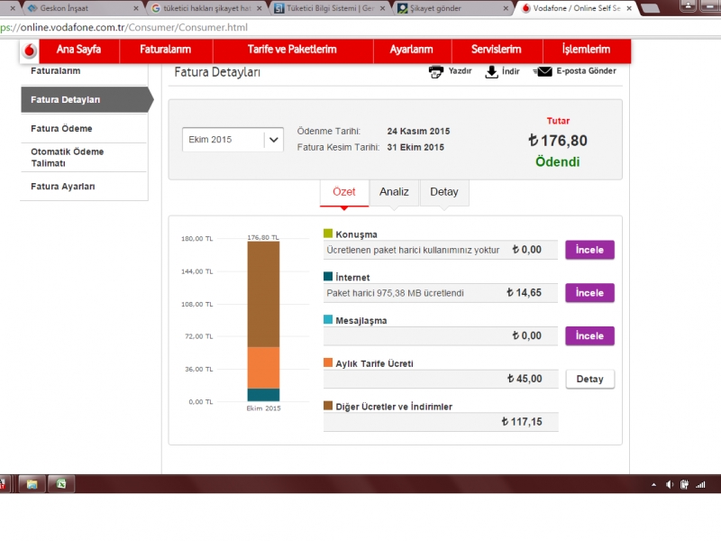
Task: Click the Diğer Ücretler ve İndirimler swatch
Action: pyautogui.click(x=328, y=405)
